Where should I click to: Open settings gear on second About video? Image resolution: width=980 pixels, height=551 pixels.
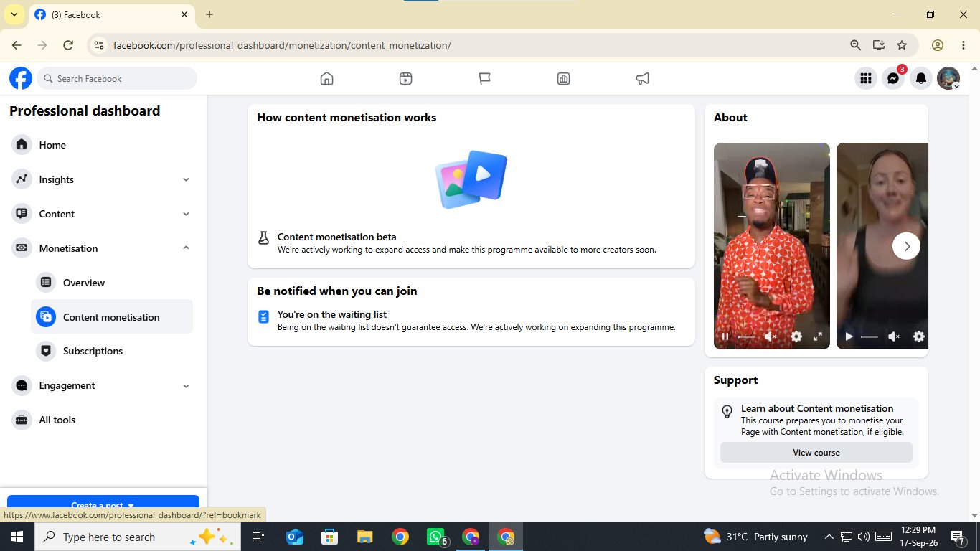pyautogui.click(x=919, y=336)
